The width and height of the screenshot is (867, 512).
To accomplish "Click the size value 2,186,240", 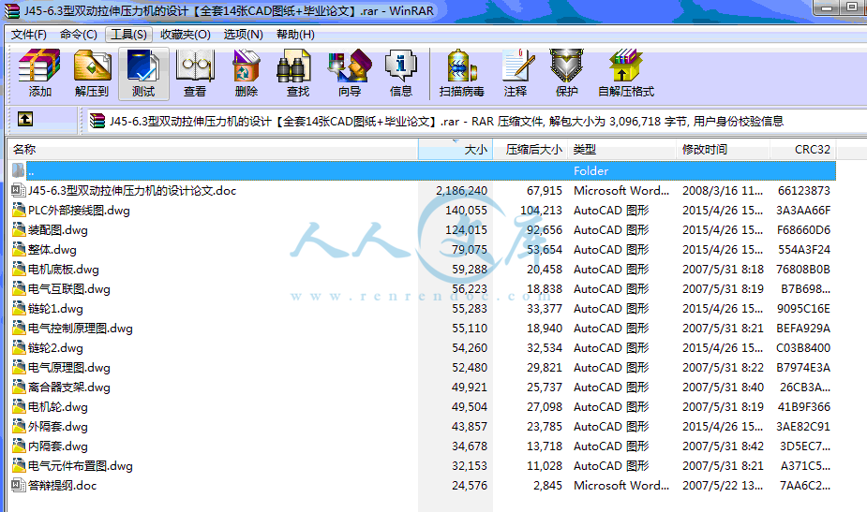I will click(x=462, y=191).
